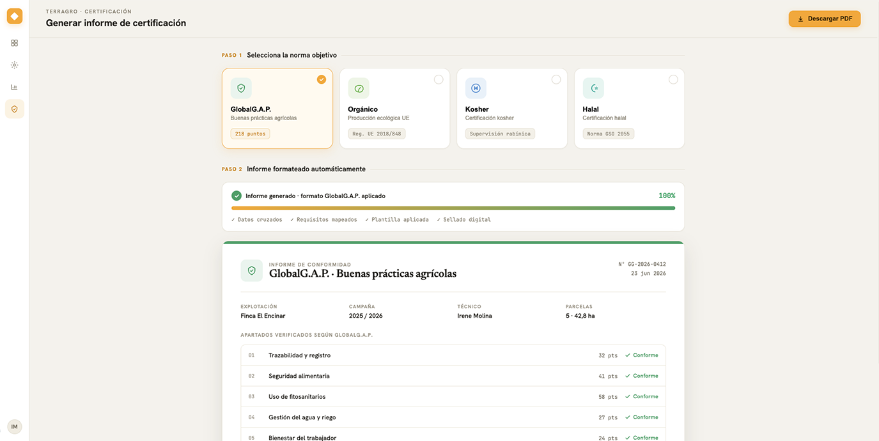The image size is (879, 441).
Task: Click the green check icon of generated report
Action: 237,196
